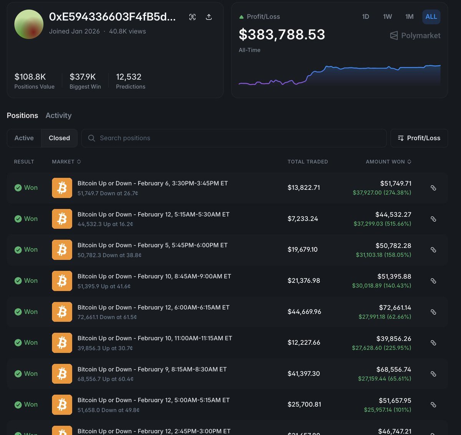461x435 pixels.
Task: Click Bitcoin icon on February 12 5:00AM row
Action: point(62,405)
